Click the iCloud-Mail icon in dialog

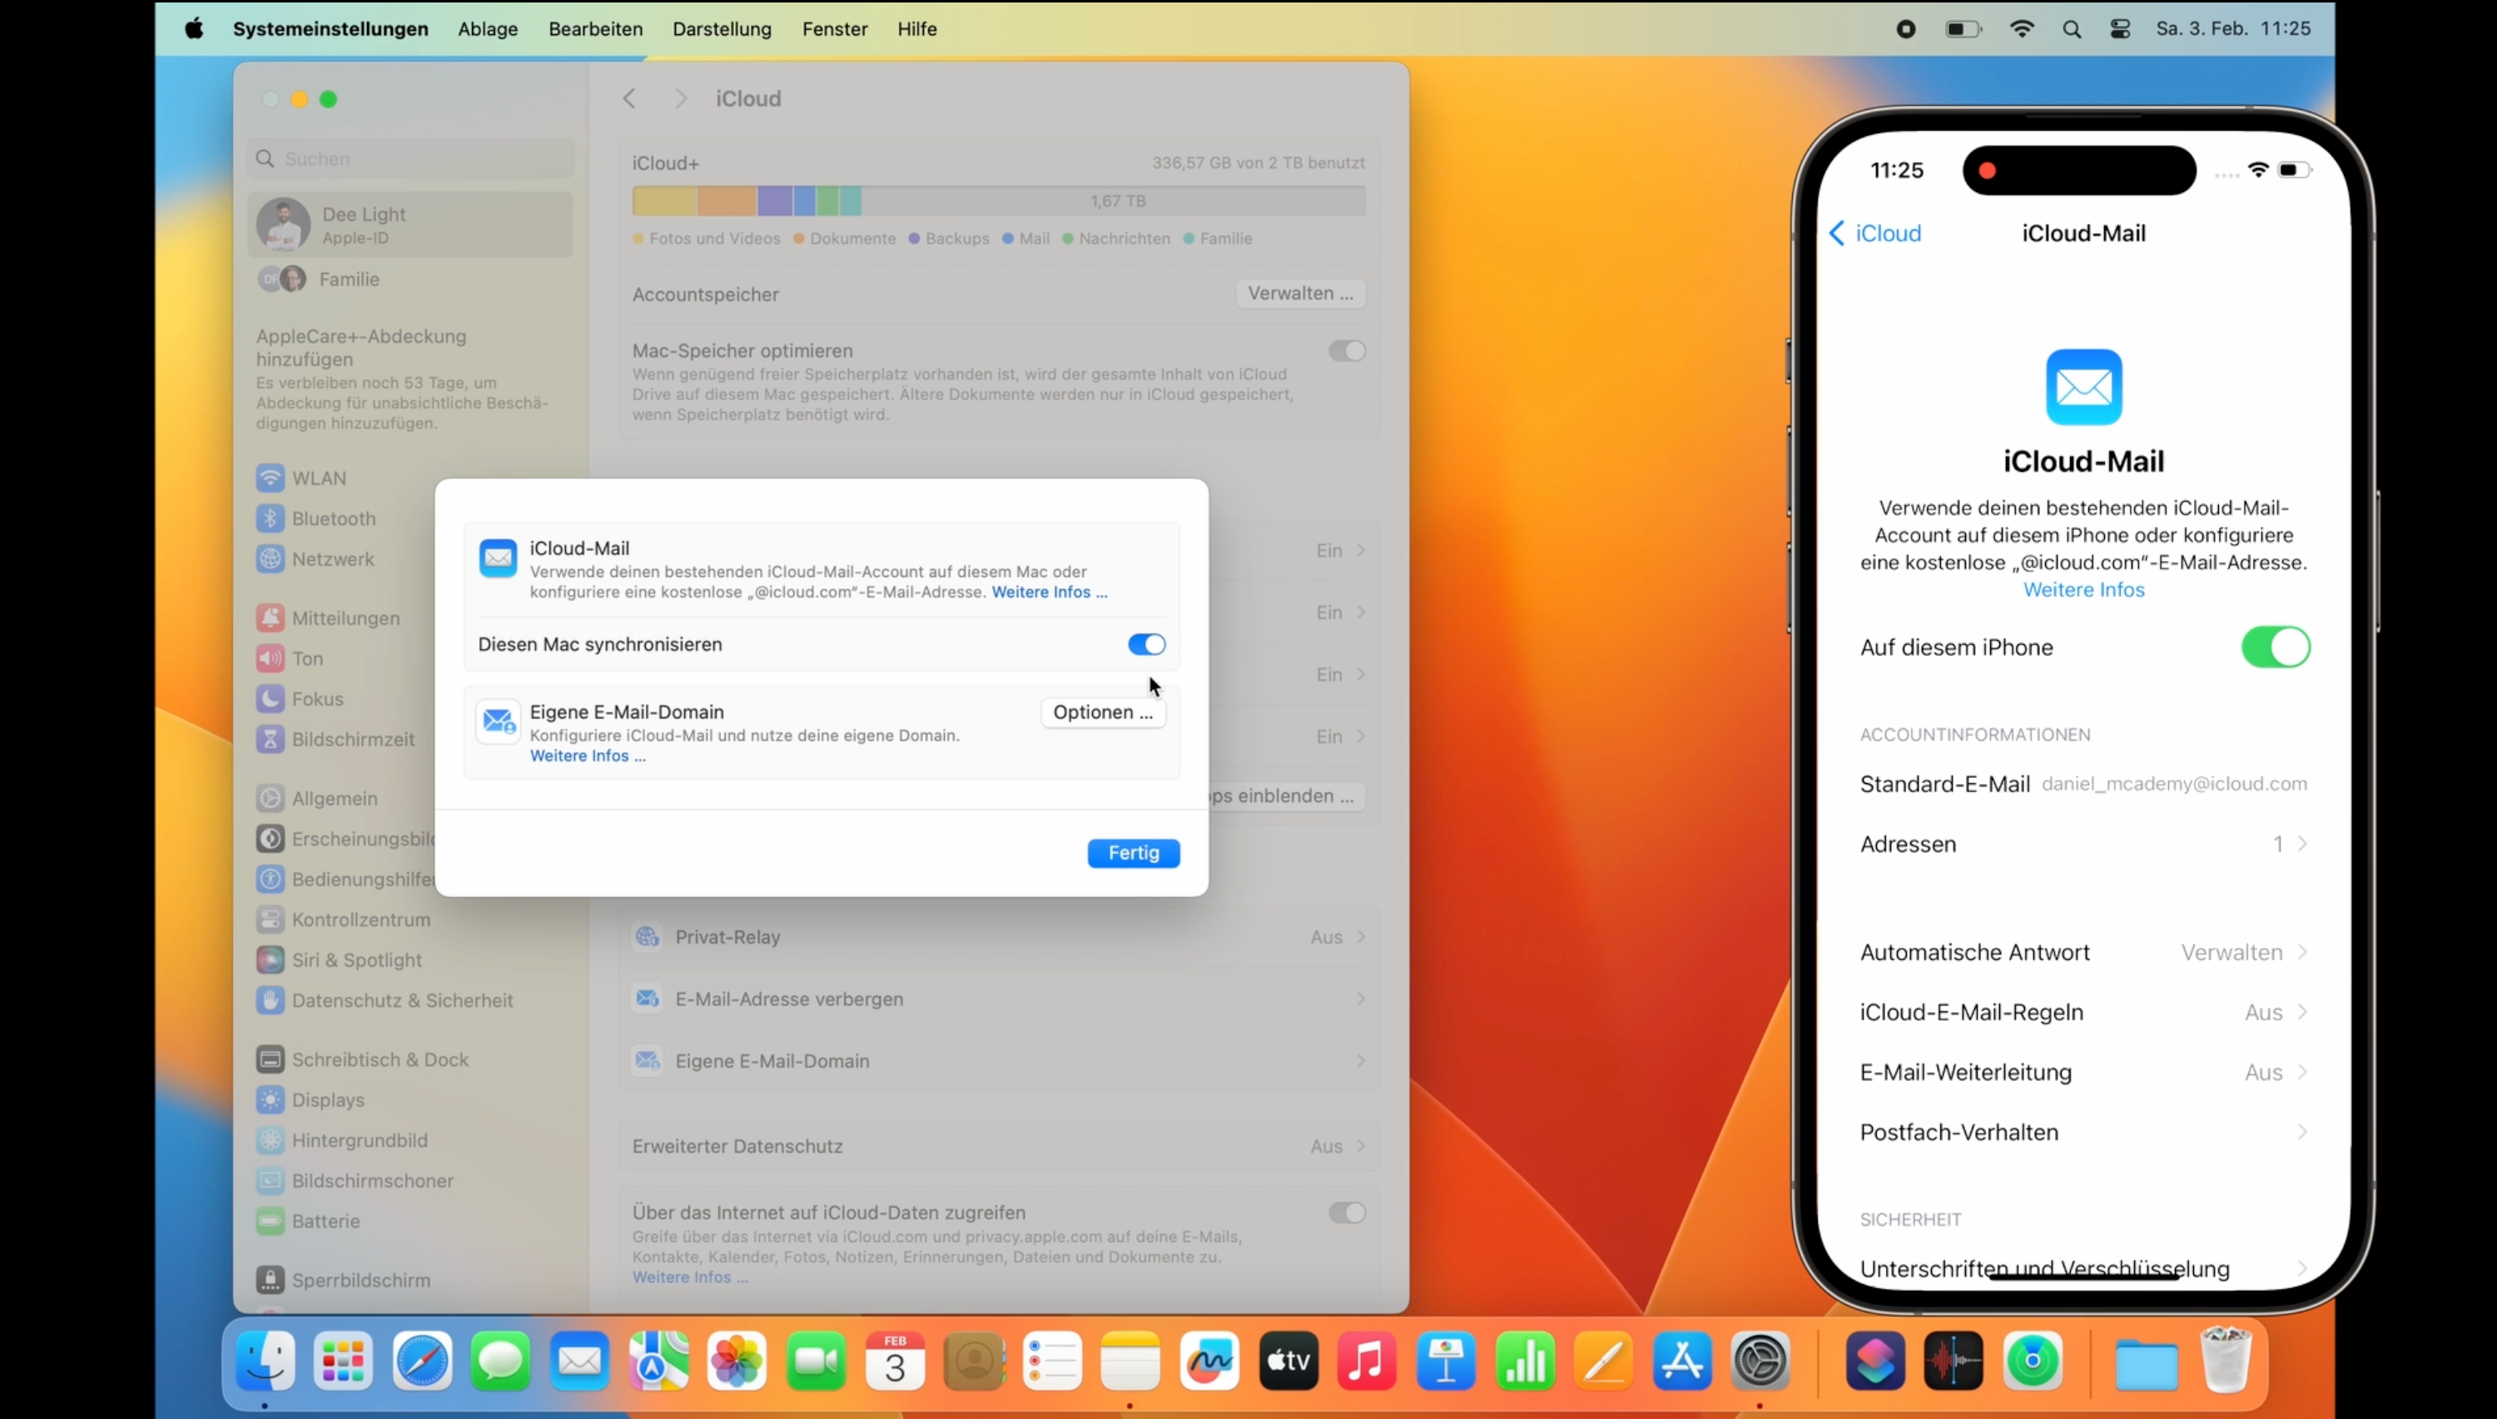point(498,553)
